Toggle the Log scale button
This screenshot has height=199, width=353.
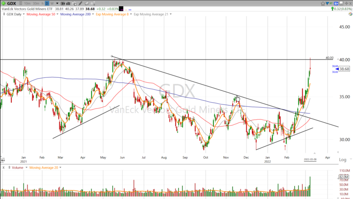click(x=343, y=160)
